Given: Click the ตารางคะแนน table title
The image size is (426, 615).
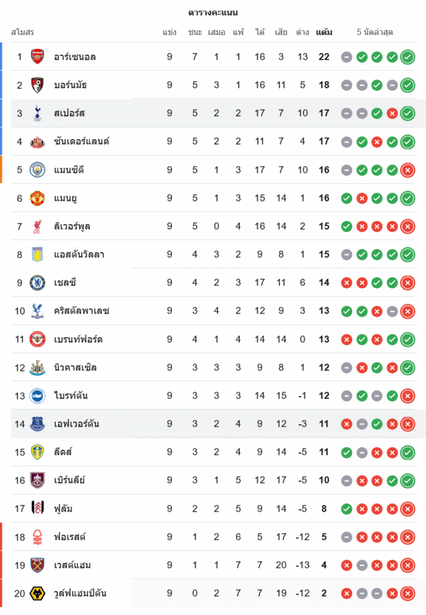Looking at the screenshot, I should click(x=213, y=12).
